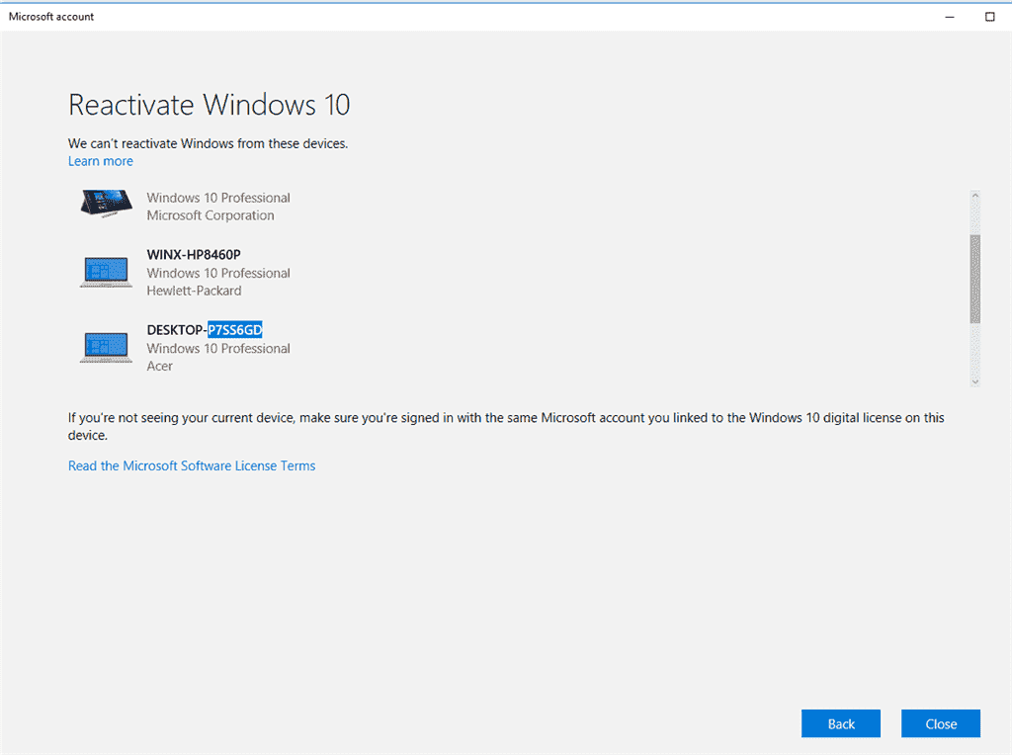Minimize the Microsoft account window
1012x755 pixels.
click(x=950, y=17)
